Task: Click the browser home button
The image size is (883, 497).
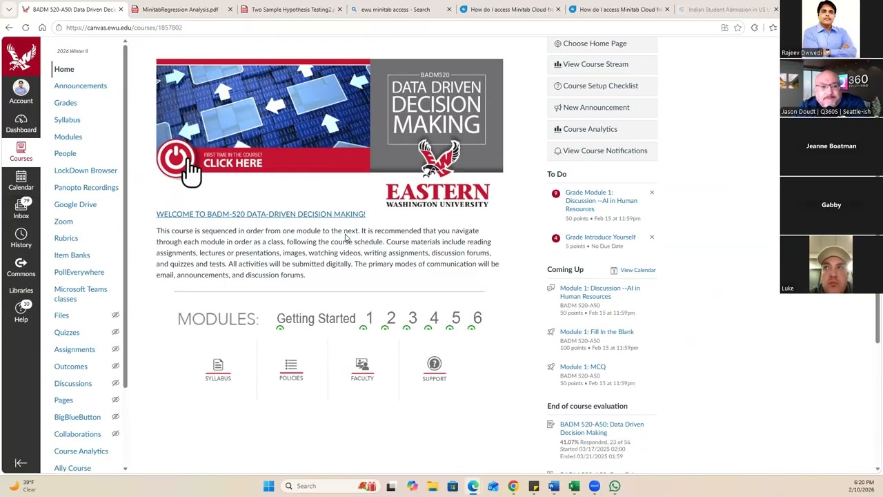Action: pyautogui.click(x=42, y=28)
